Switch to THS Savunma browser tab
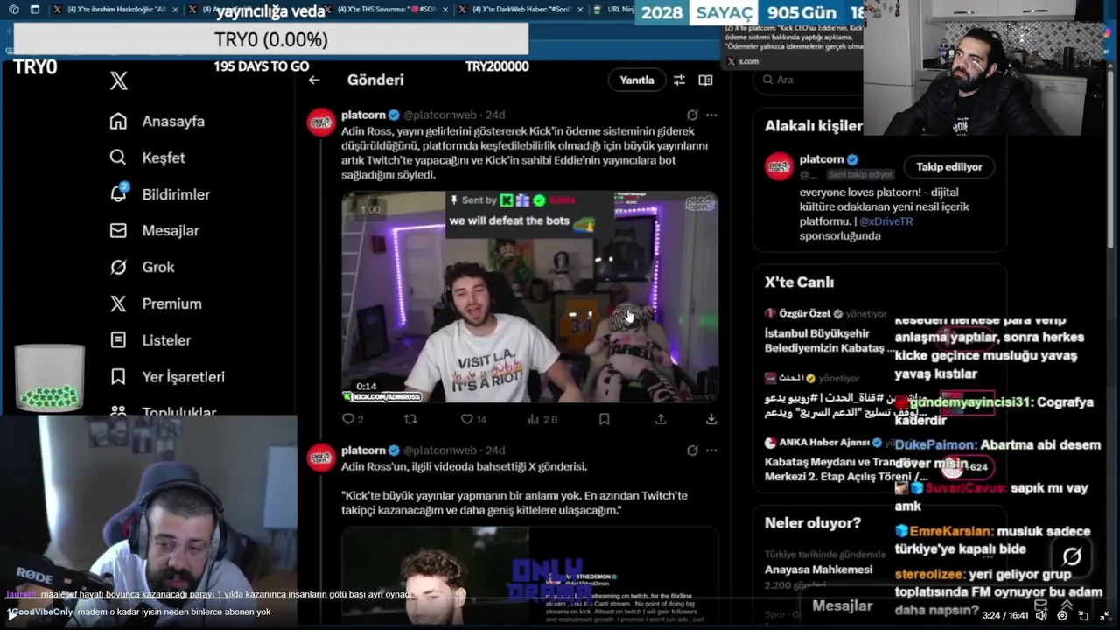1120x630 pixels. click(387, 10)
